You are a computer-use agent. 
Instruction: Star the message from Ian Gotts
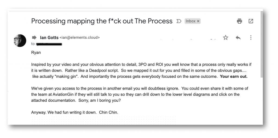(x=225, y=37)
